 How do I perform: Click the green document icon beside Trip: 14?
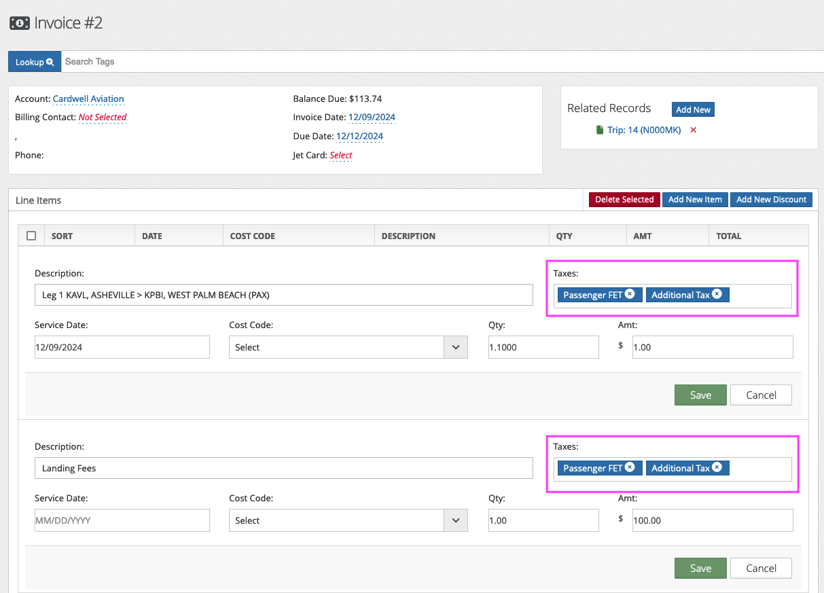click(x=599, y=130)
